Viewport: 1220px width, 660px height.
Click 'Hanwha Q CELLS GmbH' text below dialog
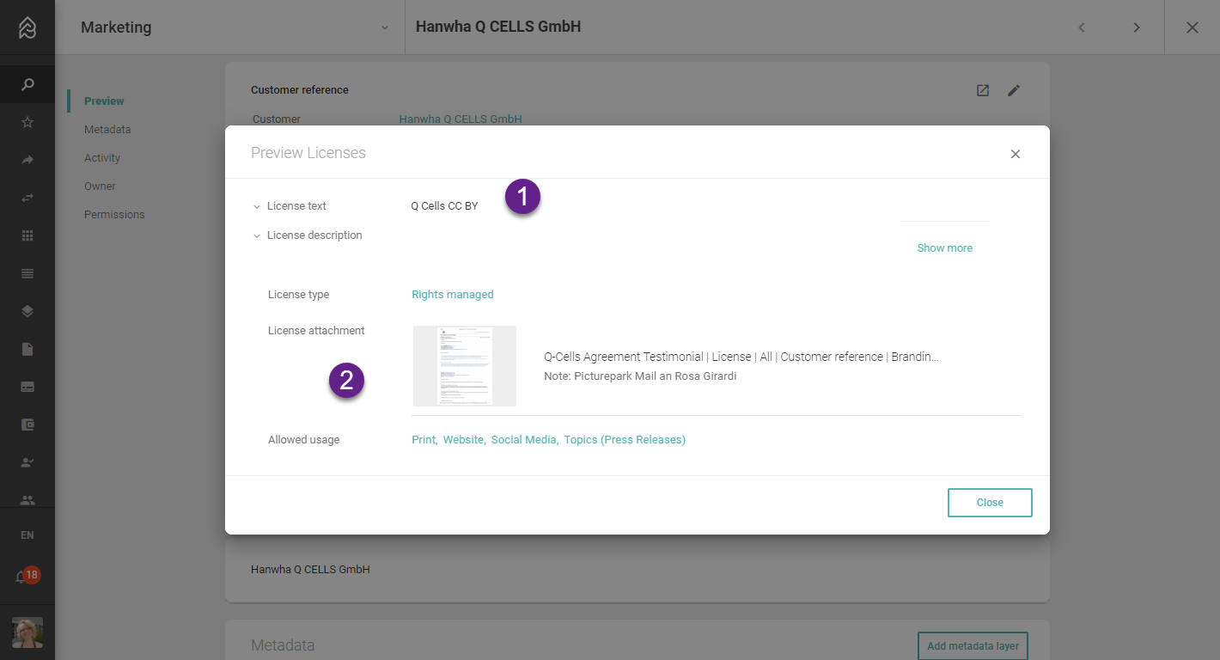click(x=310, y=570)
